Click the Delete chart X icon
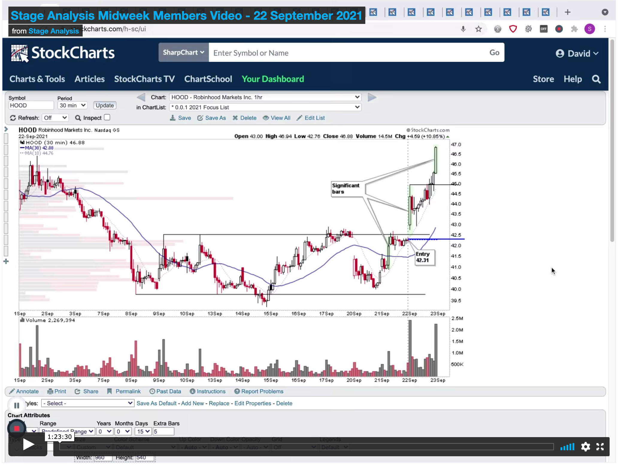The height and width of the screenshot is (467, 618). coord(235,118)
